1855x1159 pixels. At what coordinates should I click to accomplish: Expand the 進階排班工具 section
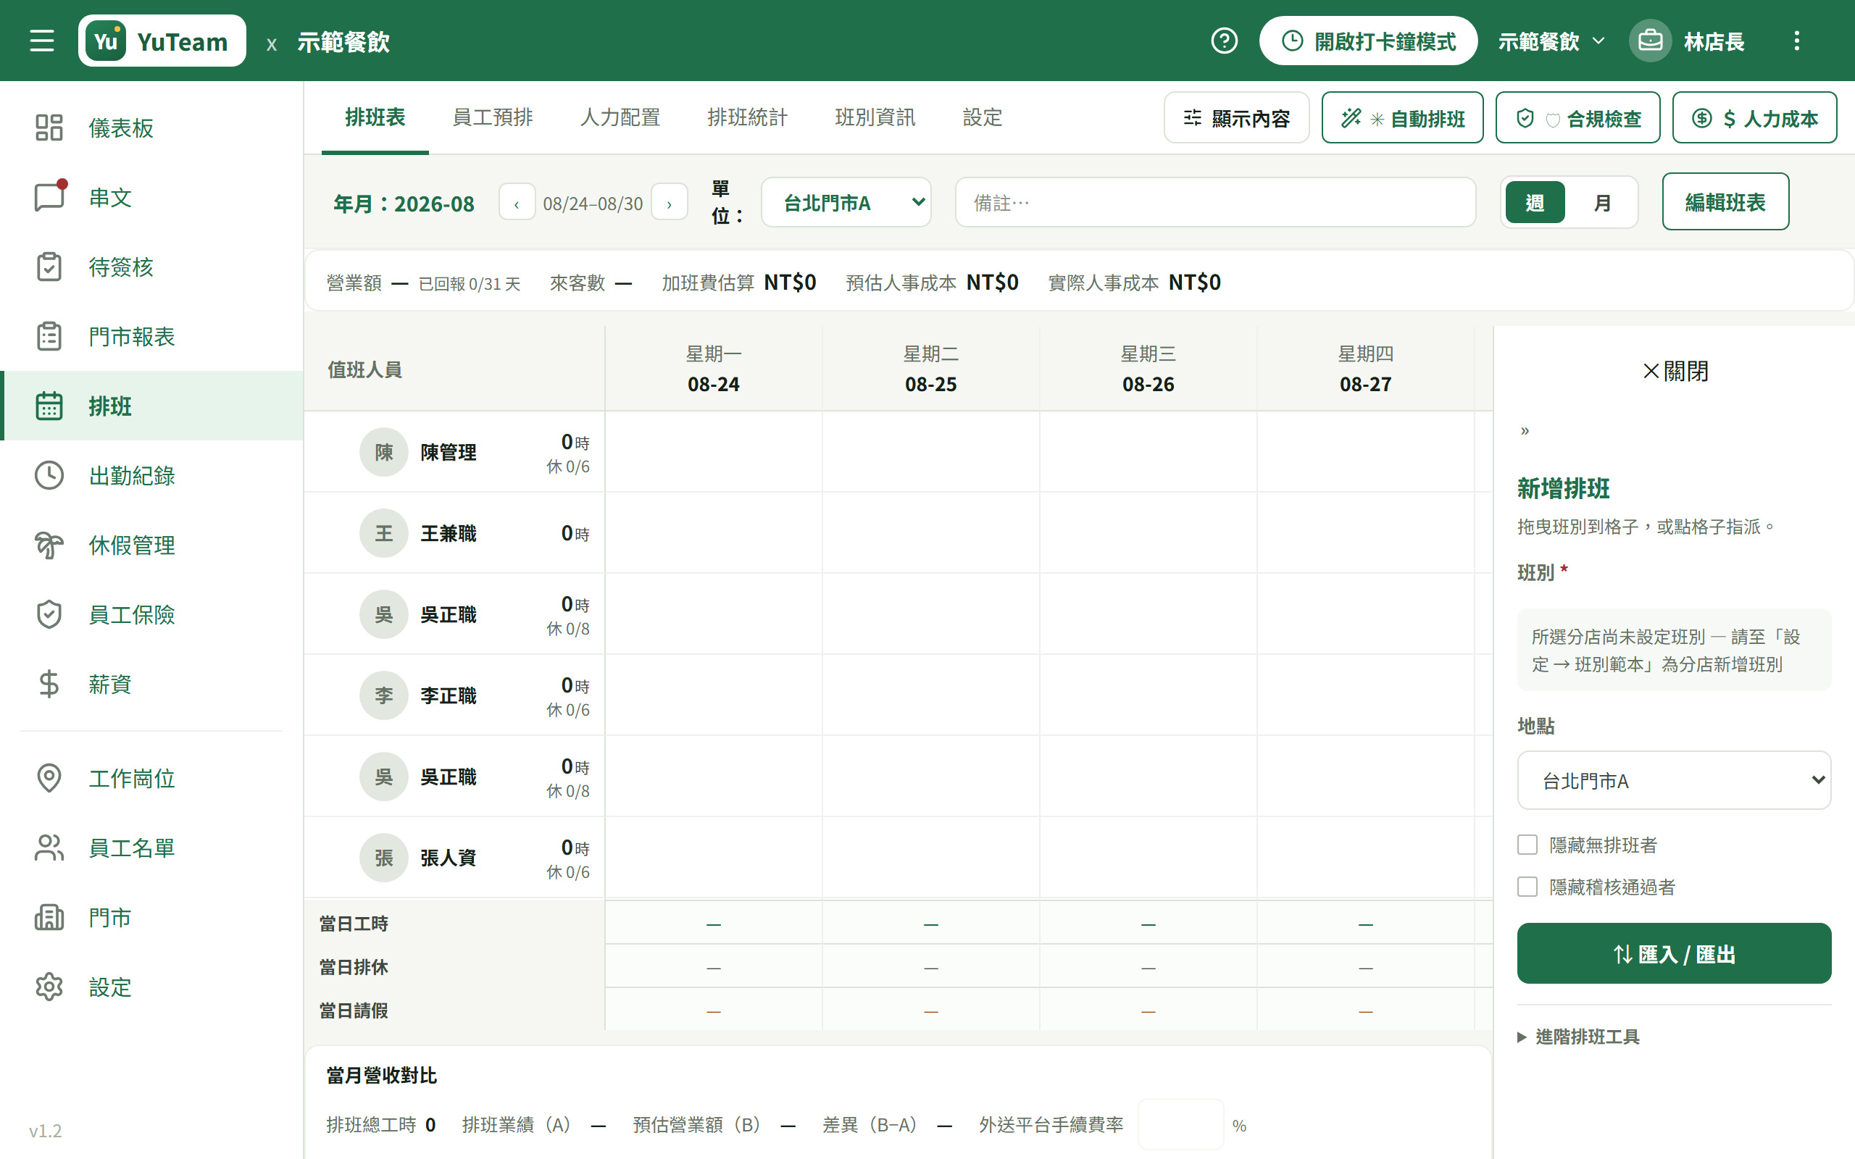click(x=1578, y=1037)
